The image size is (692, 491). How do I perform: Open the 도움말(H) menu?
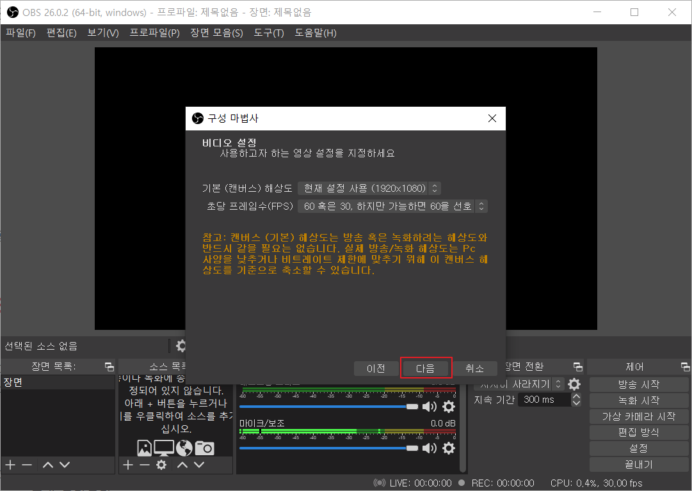[316, 33]
